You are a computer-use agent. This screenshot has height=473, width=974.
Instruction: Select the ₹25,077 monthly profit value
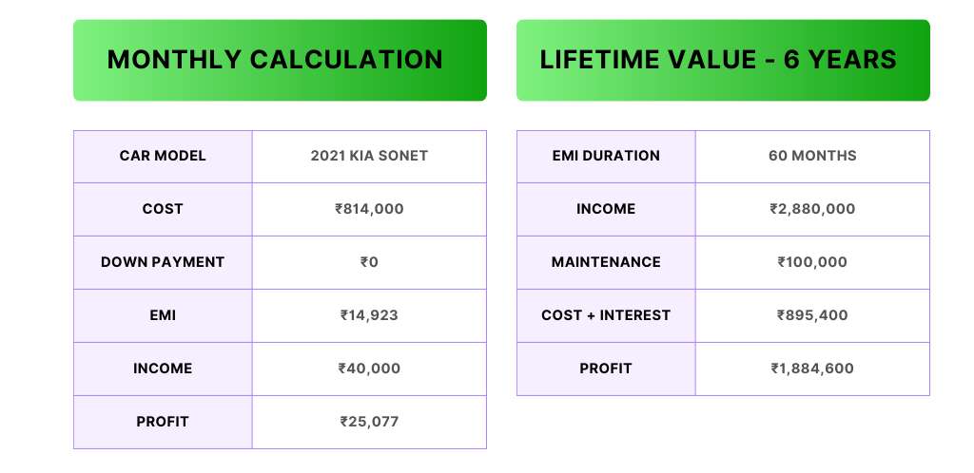click(x=369, y=422)
